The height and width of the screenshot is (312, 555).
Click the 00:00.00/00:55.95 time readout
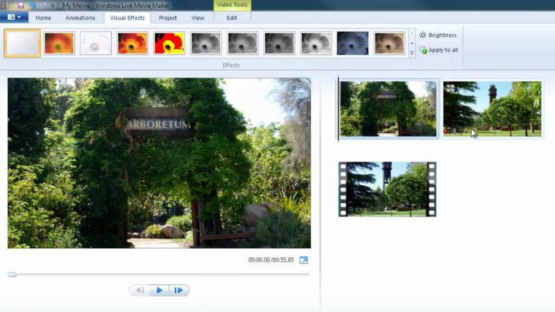pos(271,260)
